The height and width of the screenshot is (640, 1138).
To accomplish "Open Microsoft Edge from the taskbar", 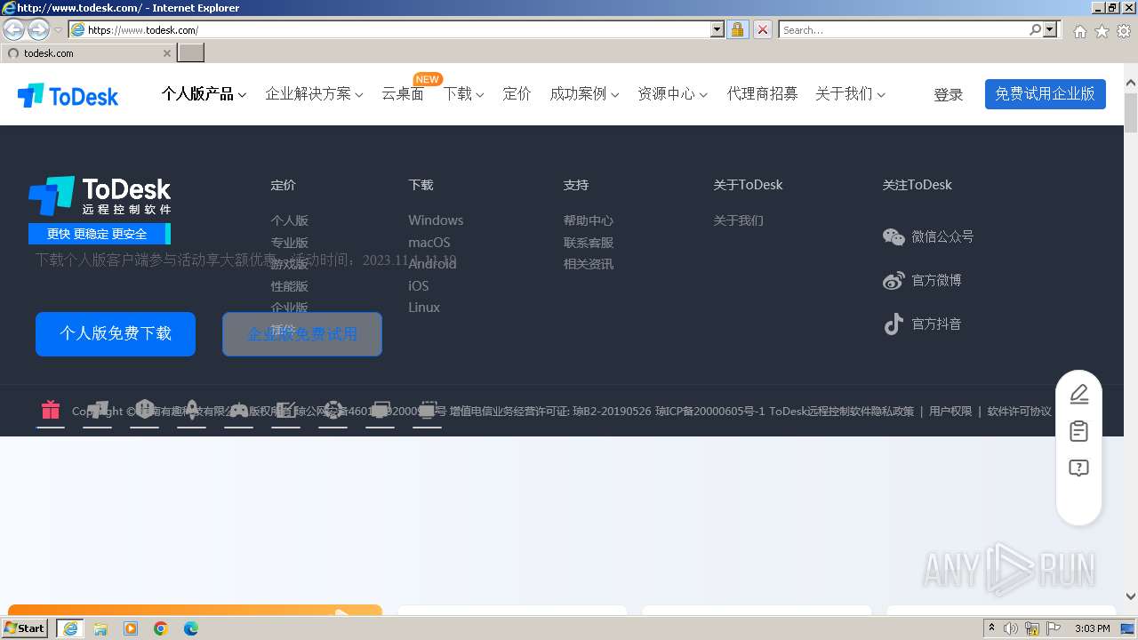I will click(x=191, y=628).
